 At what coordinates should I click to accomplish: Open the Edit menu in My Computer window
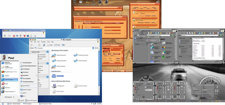point(35,42)
